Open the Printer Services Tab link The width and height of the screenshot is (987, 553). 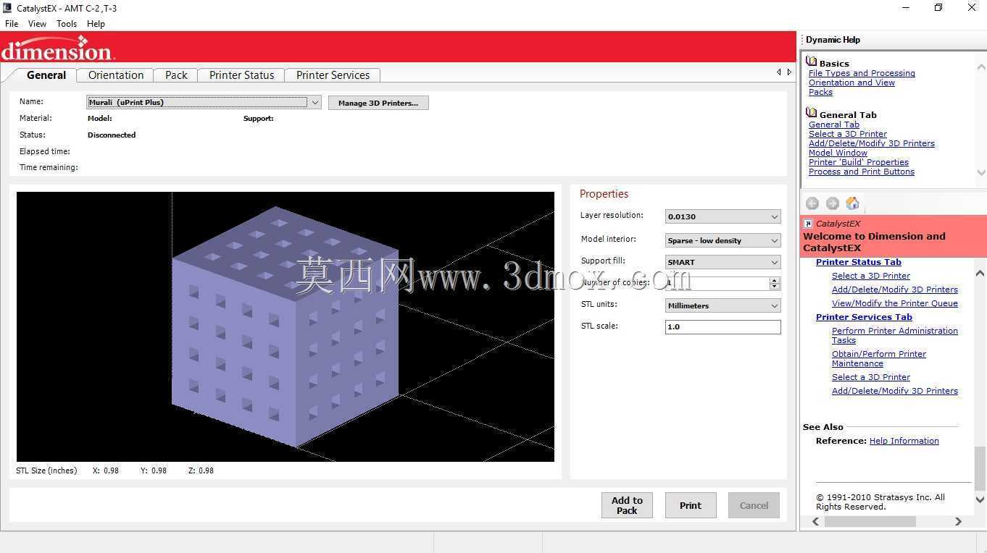(864, 317)
